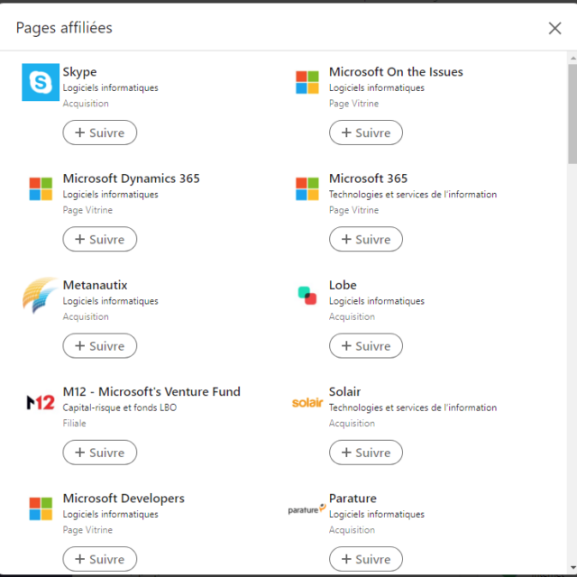Open the M12 venture fund logo
Viewport: 577px width, 577px height.
[x=41, y=402]
